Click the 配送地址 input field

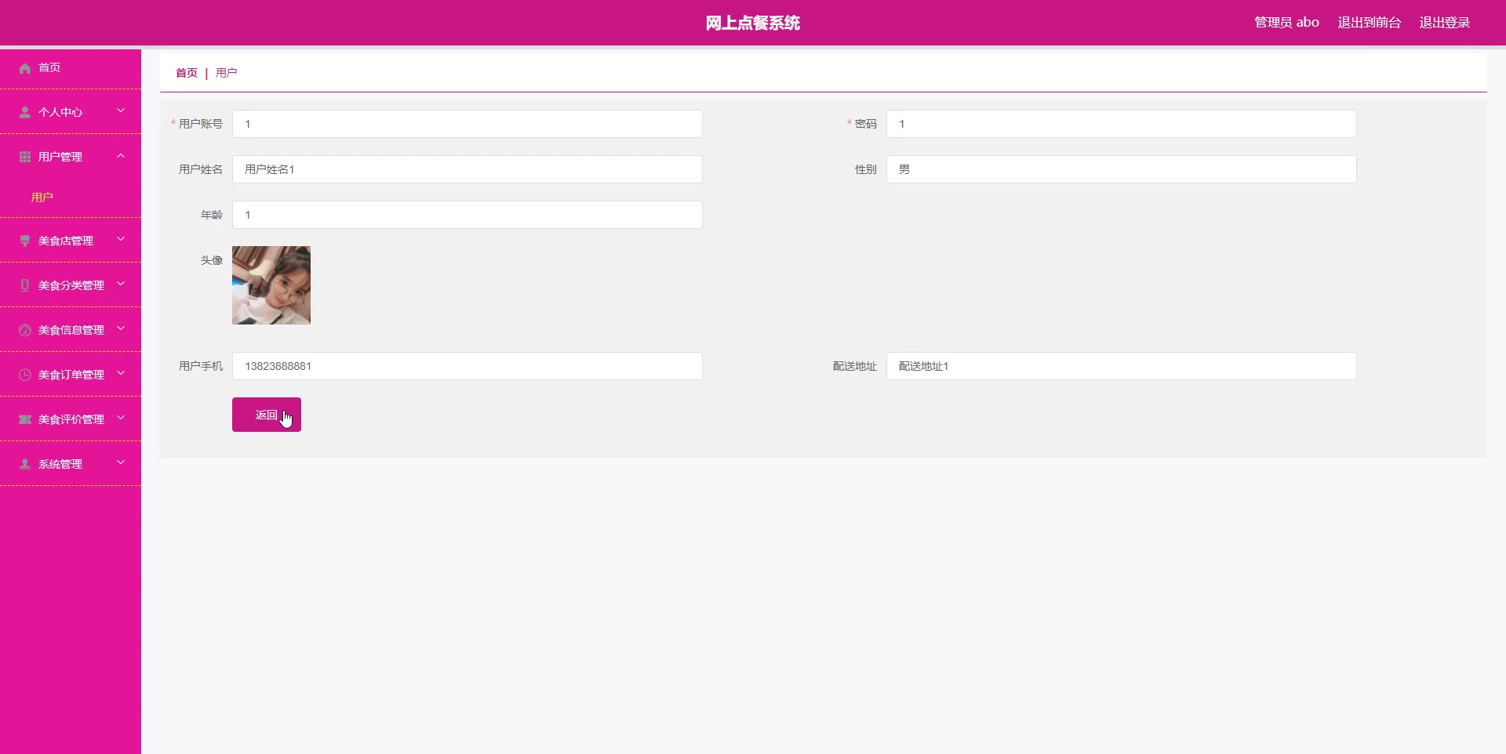tap(1122, 366)
